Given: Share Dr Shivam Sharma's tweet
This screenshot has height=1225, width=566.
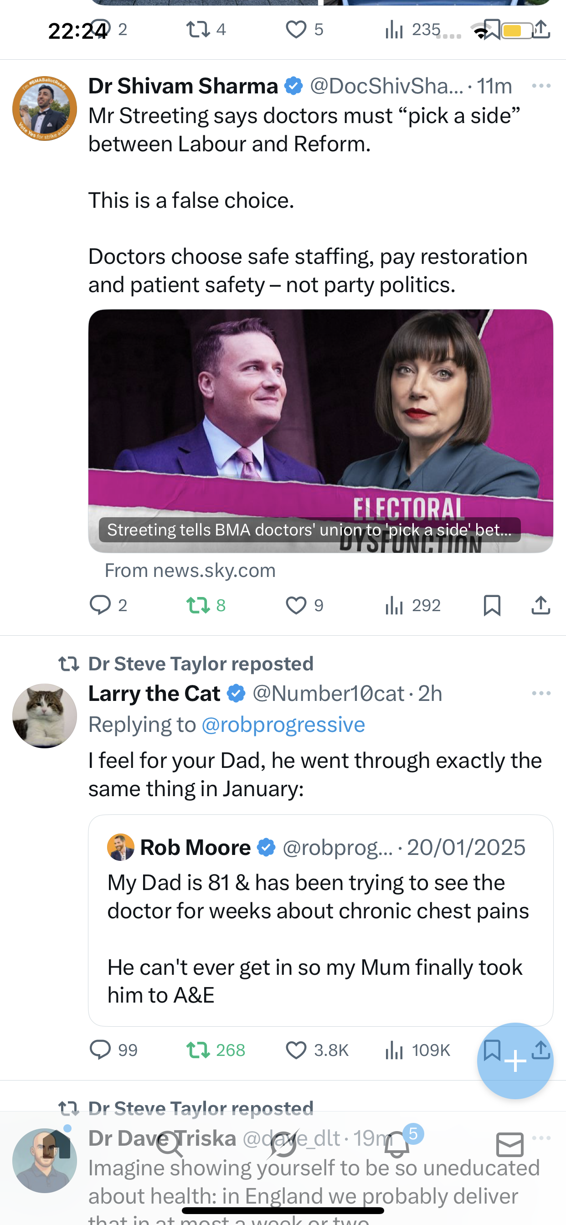Looking at the screenshot, I should tap(541, 605).
